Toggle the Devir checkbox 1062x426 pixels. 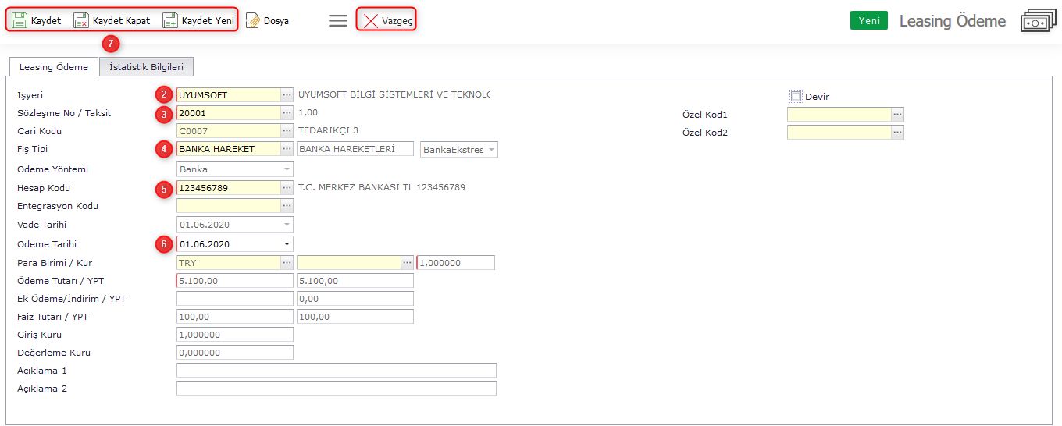click(x=796, y=97)
